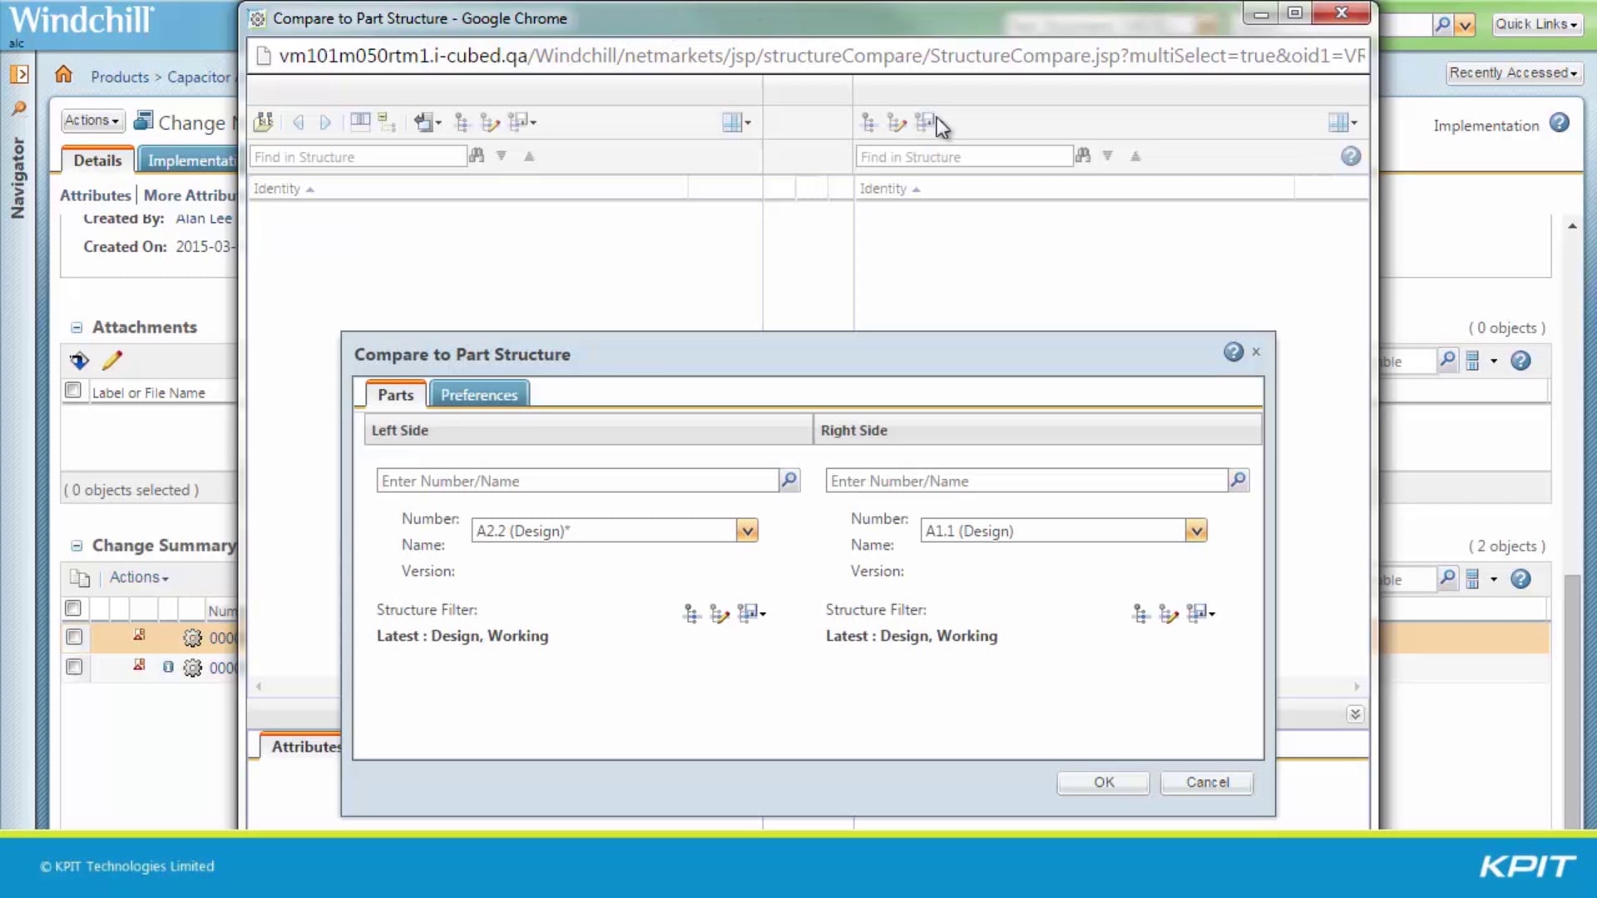Select the Parts tab

[x=395, y=395]
